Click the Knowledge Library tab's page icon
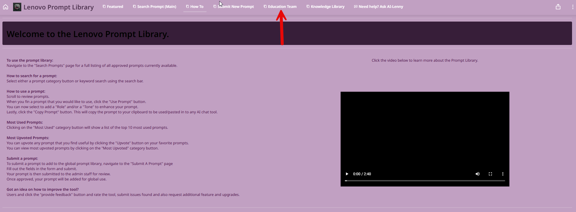This screenshot has width=576, height=212. [308, 6]
